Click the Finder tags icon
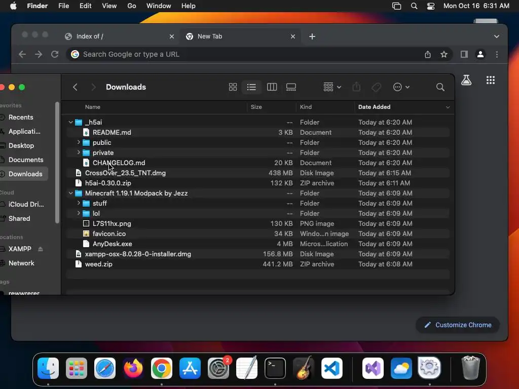The width and height of the screenshot is (519, 389). 376,87
